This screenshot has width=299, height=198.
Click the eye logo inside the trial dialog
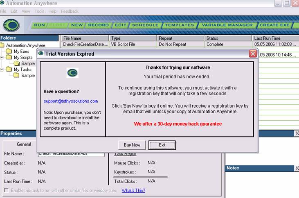click(x=72, y=73)
